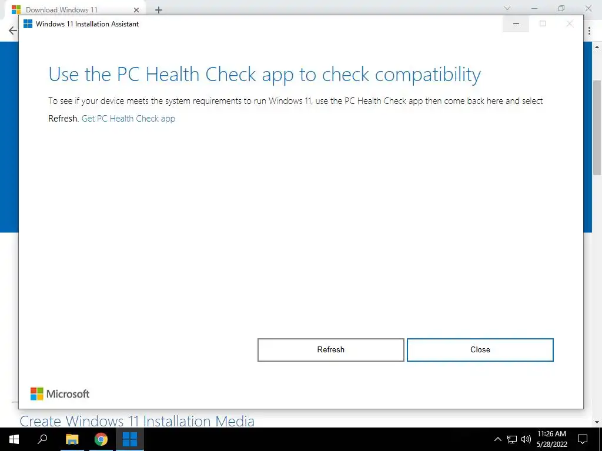Image resolution: width=602 pixels, height=451 pixels.
Task: Open the Windows Start menu
Action: tap(14, 439)
